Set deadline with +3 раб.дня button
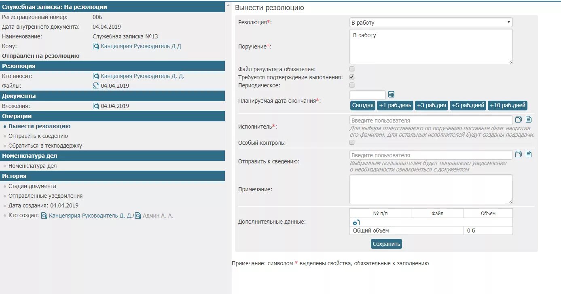This screenshot has width=561, height=294. 432,106
